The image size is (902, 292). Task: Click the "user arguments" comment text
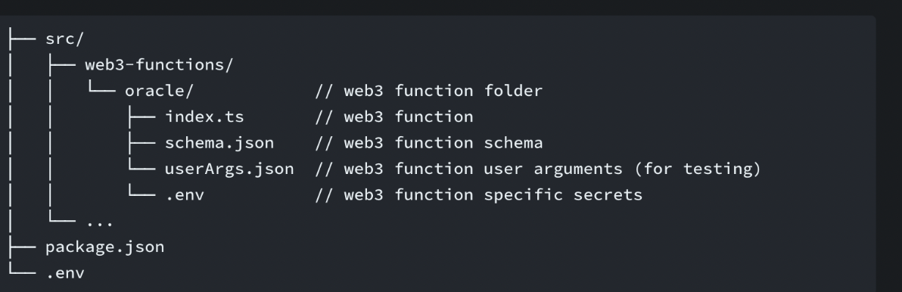coord(553,169)
